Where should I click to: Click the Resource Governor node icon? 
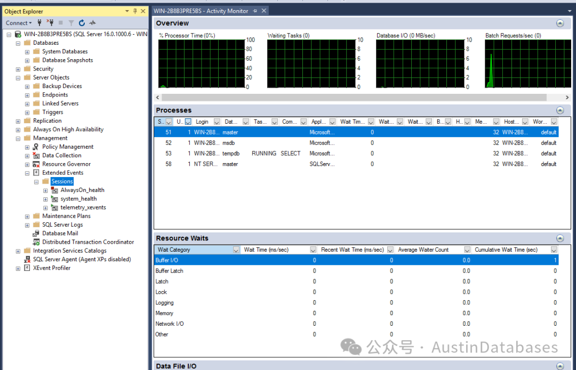point(36,164)
